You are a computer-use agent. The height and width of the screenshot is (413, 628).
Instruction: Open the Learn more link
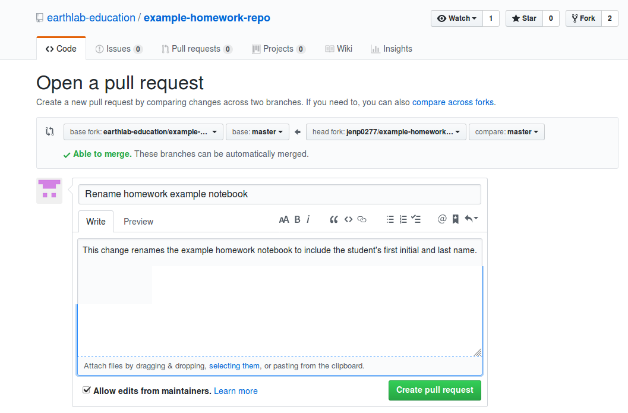click(x=235, y=391)
